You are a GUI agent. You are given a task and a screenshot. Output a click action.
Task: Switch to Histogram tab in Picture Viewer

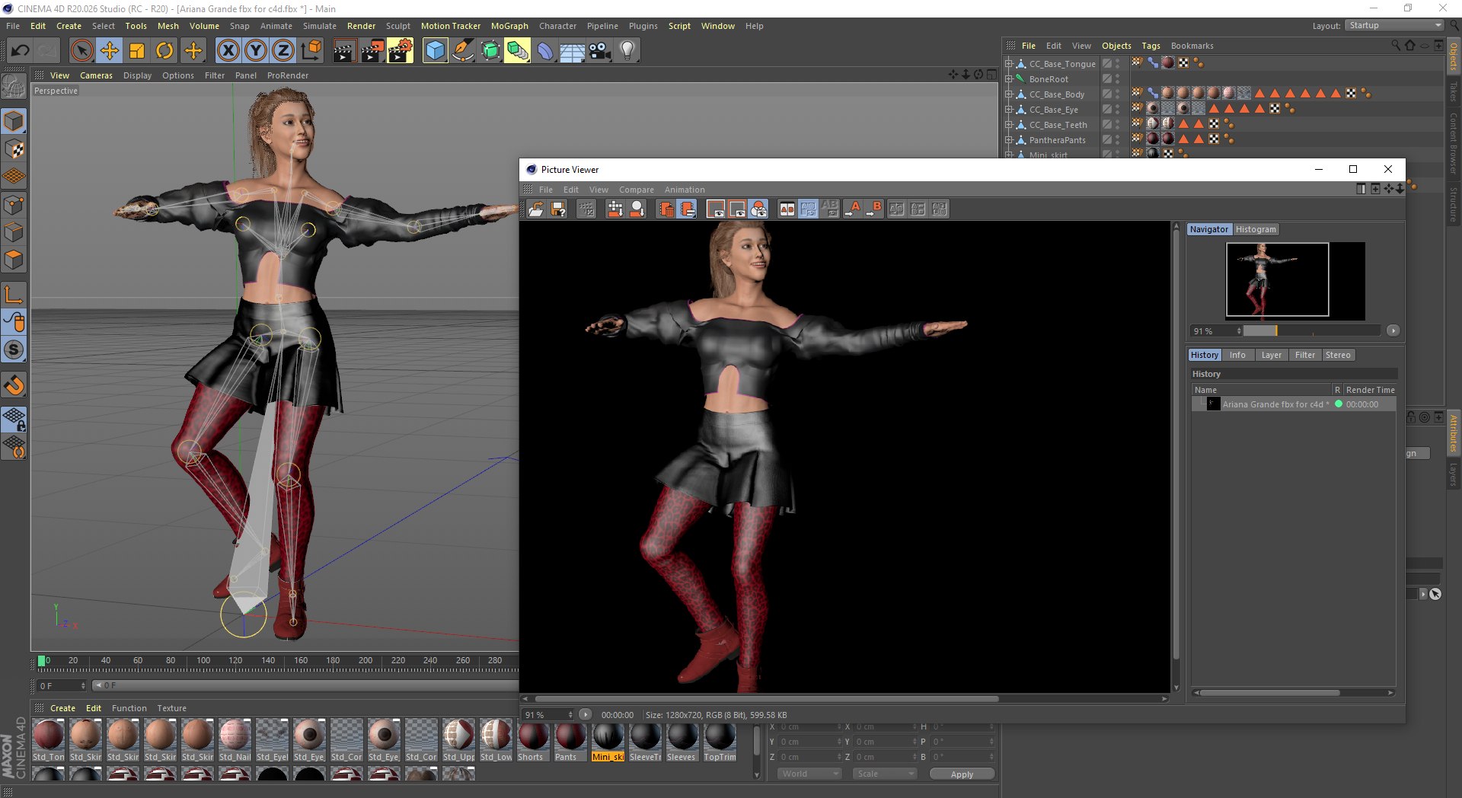(x=1256, y=229)
